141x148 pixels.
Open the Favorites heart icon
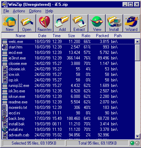[x=45, y=23]
